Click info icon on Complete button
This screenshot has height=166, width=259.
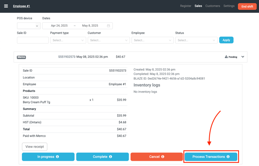coord(110,157)
